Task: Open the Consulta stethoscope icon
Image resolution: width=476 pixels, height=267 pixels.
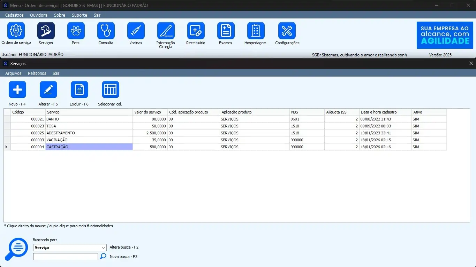Action: [106, 31]
